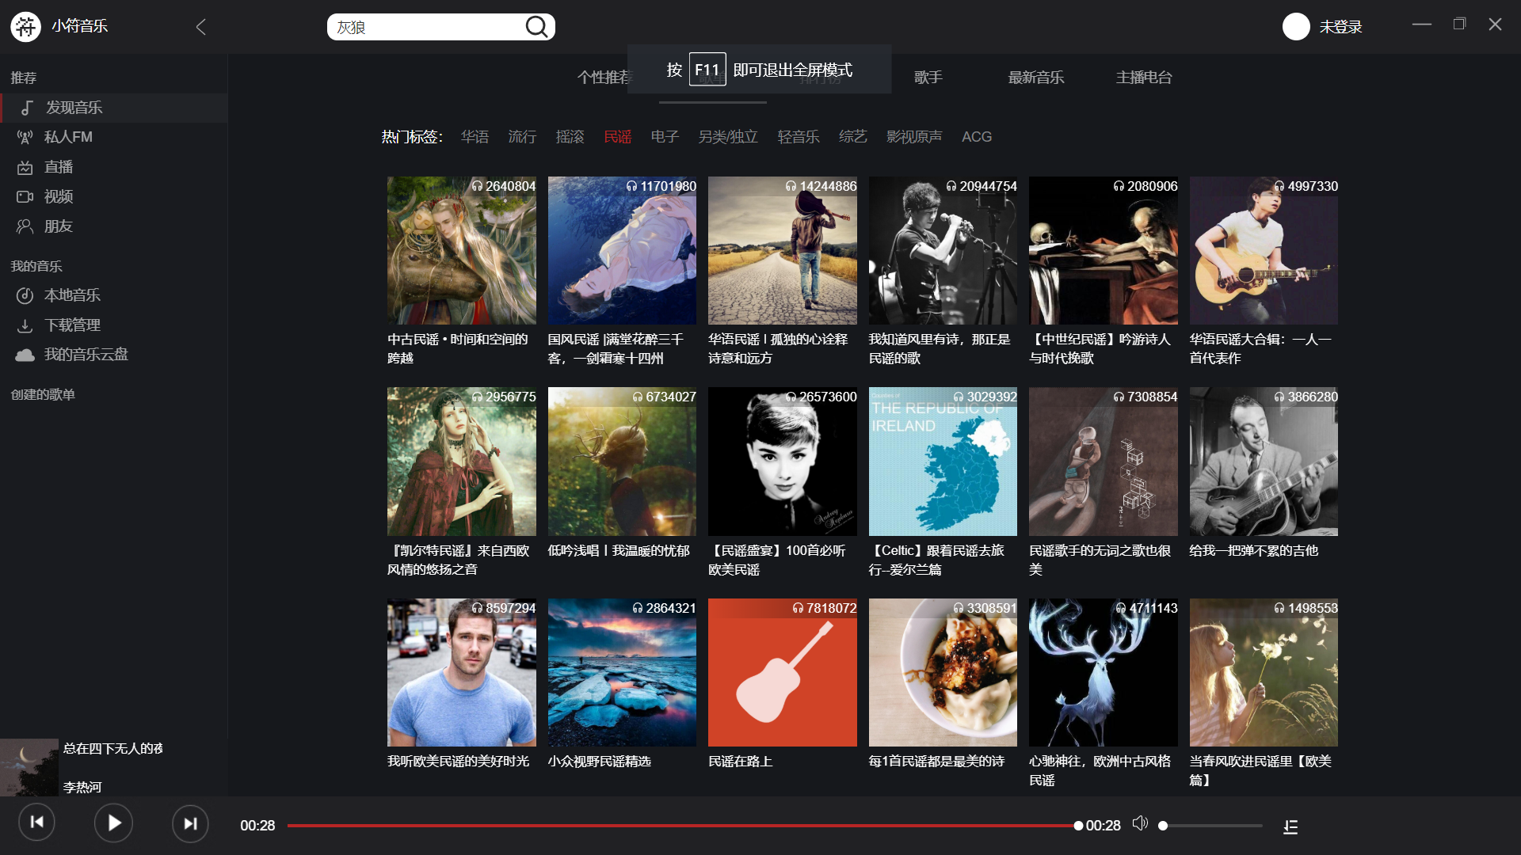Select the 摇滚 tag
This screenshot has height=855, width=1521.
pos(570,137)
